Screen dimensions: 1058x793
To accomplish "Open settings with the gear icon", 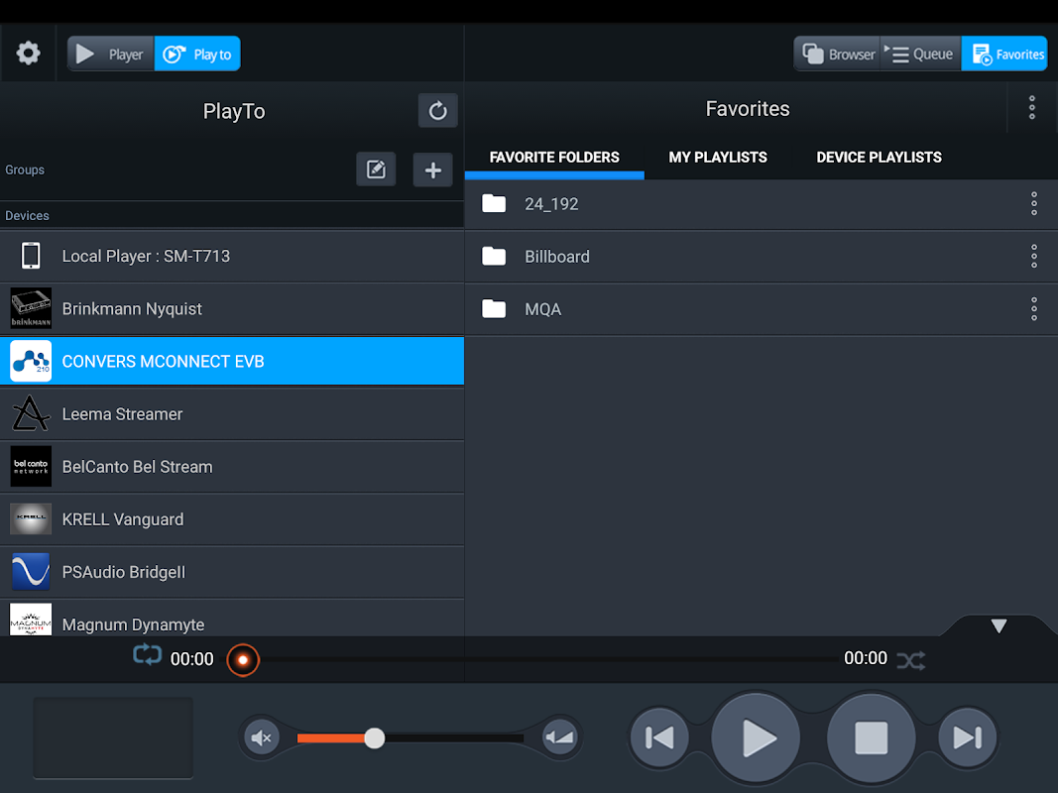I will pos(28,54).
